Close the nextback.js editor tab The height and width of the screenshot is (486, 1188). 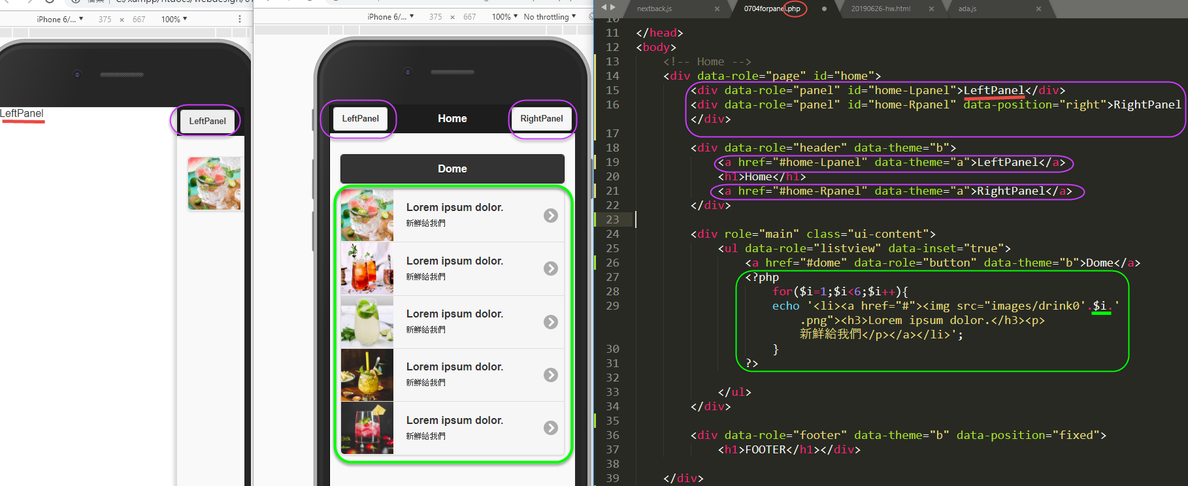click(717, 9)
